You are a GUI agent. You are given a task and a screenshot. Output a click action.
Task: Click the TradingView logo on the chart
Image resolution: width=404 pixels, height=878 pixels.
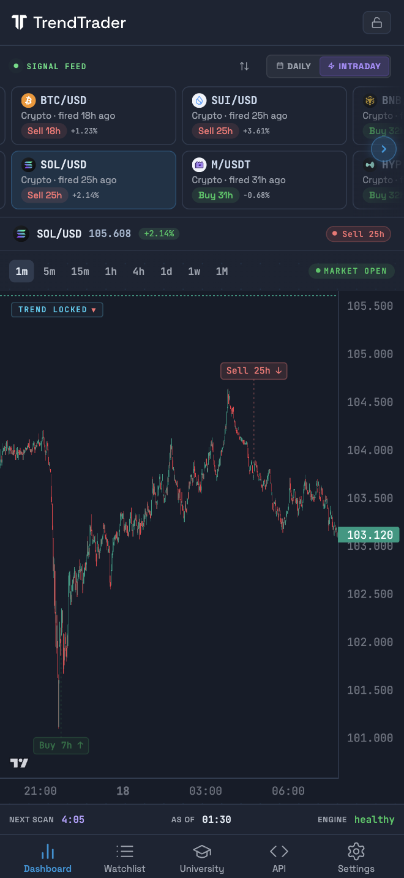coord(19,763)
